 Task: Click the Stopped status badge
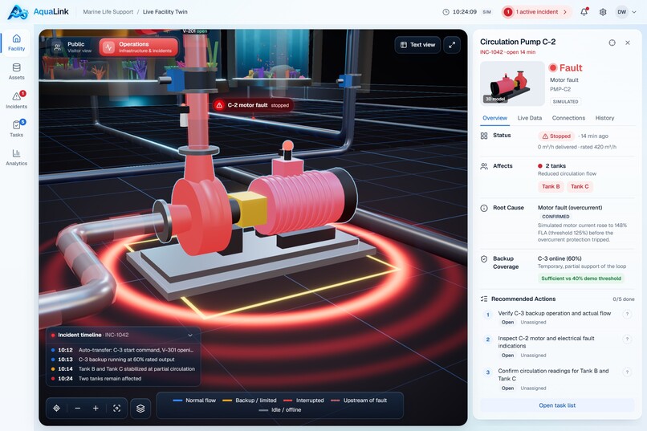point(556,136)
